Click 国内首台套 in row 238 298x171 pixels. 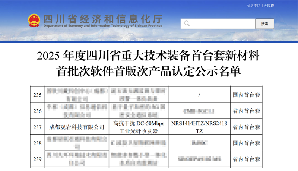coord(246,143)
